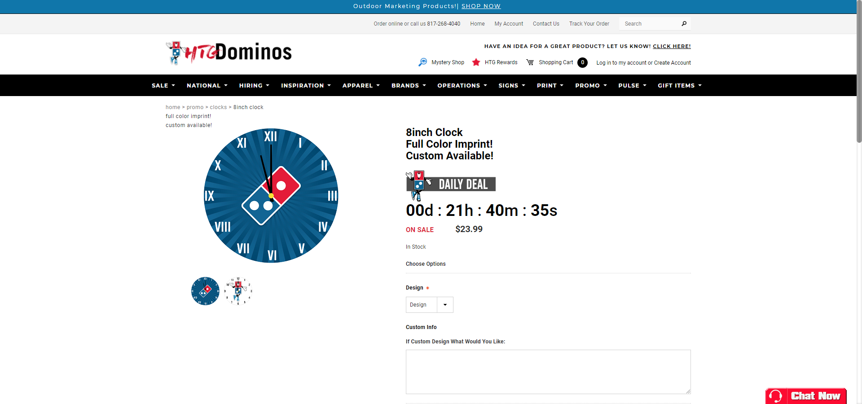Open the Chat Now headset widget
The width and height of the screenshot is (862, 404).
[805, 395]
